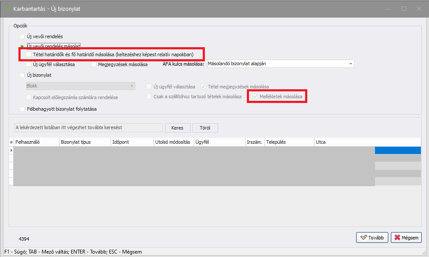Choose 'Új bizonylat' radio button

point(22,75)
